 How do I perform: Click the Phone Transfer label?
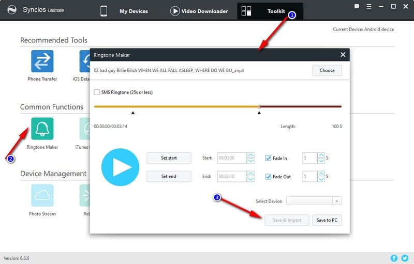point(42,79)
